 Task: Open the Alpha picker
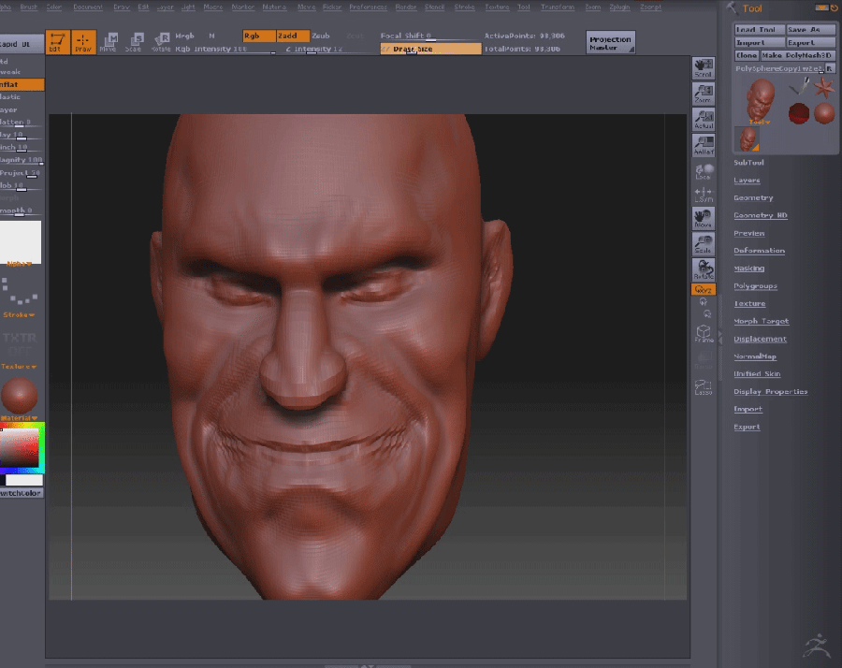point(21,242)
